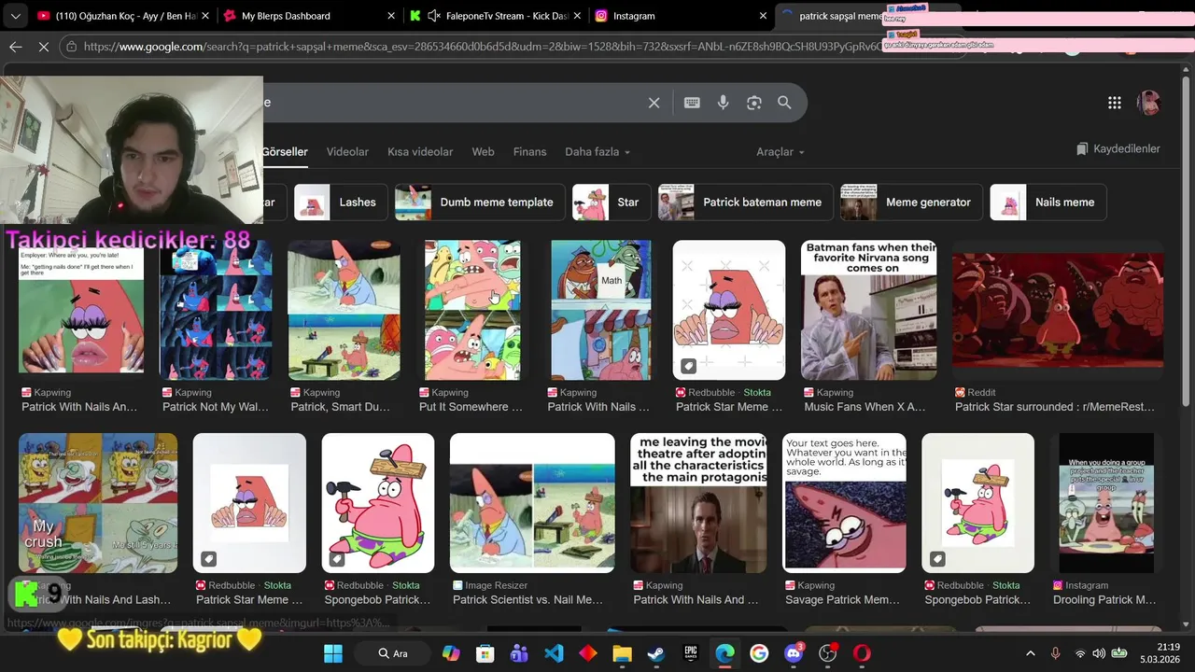Select the Görseller search tab

tap(284, 151)
